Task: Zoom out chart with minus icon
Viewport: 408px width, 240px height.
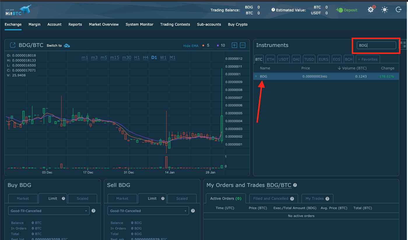Action: tap(243, 45)
